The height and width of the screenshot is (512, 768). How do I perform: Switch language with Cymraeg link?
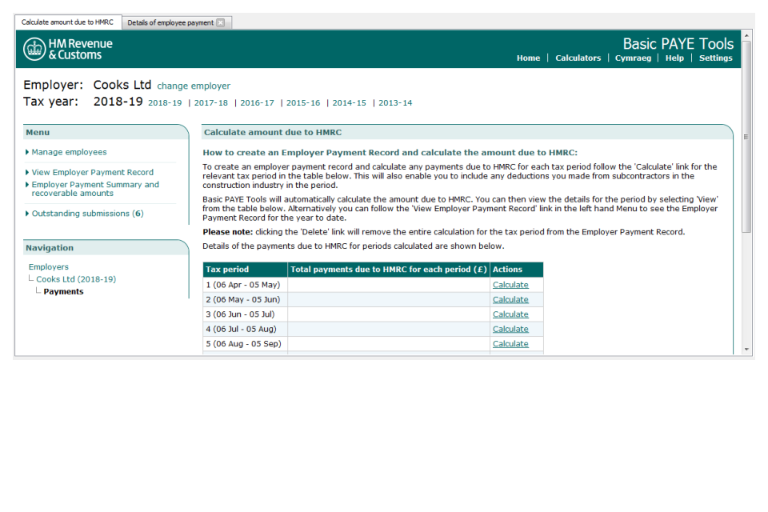pyautogui.click(x=633, y=58)
